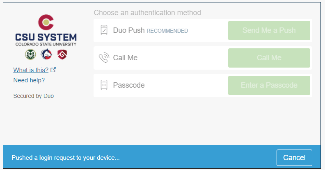Click 'Choose an authentication method' heading
This screenshot has width=325, height=170.
(147, 13)
